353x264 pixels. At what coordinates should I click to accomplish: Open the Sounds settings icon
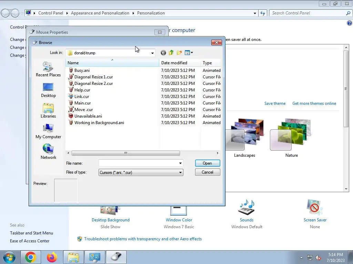(246, 207)
